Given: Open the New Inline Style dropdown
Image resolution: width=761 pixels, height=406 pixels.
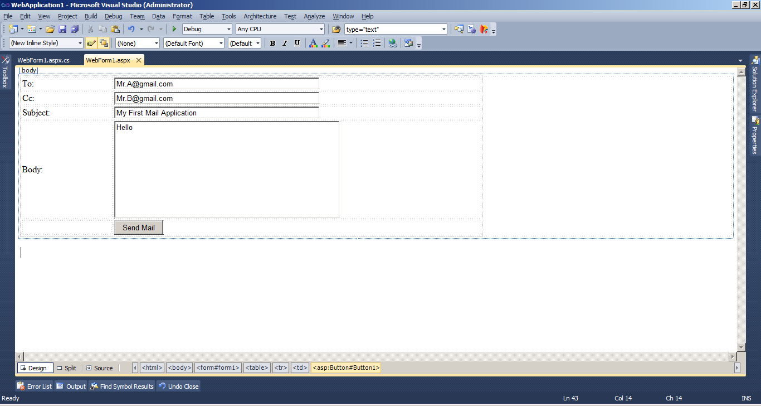Looking at the screenshot, I should coord(46,43).
